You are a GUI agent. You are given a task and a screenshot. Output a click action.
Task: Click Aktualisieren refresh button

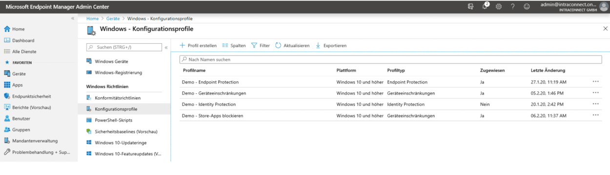pos(292,45)
